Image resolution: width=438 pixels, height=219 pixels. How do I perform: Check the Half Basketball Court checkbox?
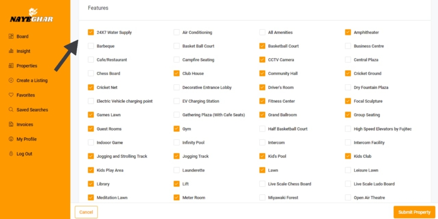click(x=262, y=128)
